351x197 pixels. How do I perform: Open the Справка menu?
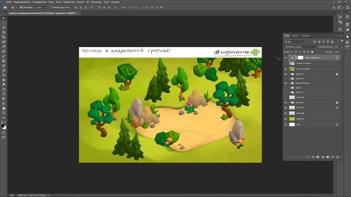[115, 2]
